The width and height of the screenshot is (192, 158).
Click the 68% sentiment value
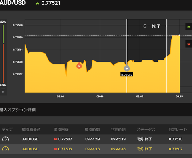tap(3, 85)
